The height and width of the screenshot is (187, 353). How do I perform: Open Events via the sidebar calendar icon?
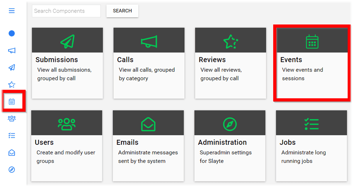point(12,102)
